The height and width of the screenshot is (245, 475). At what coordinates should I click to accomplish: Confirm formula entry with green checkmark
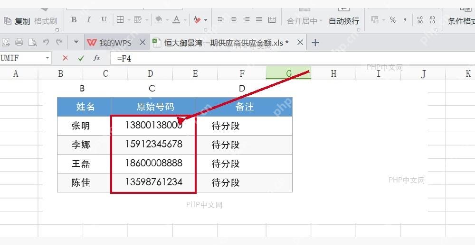click(81, 58)
